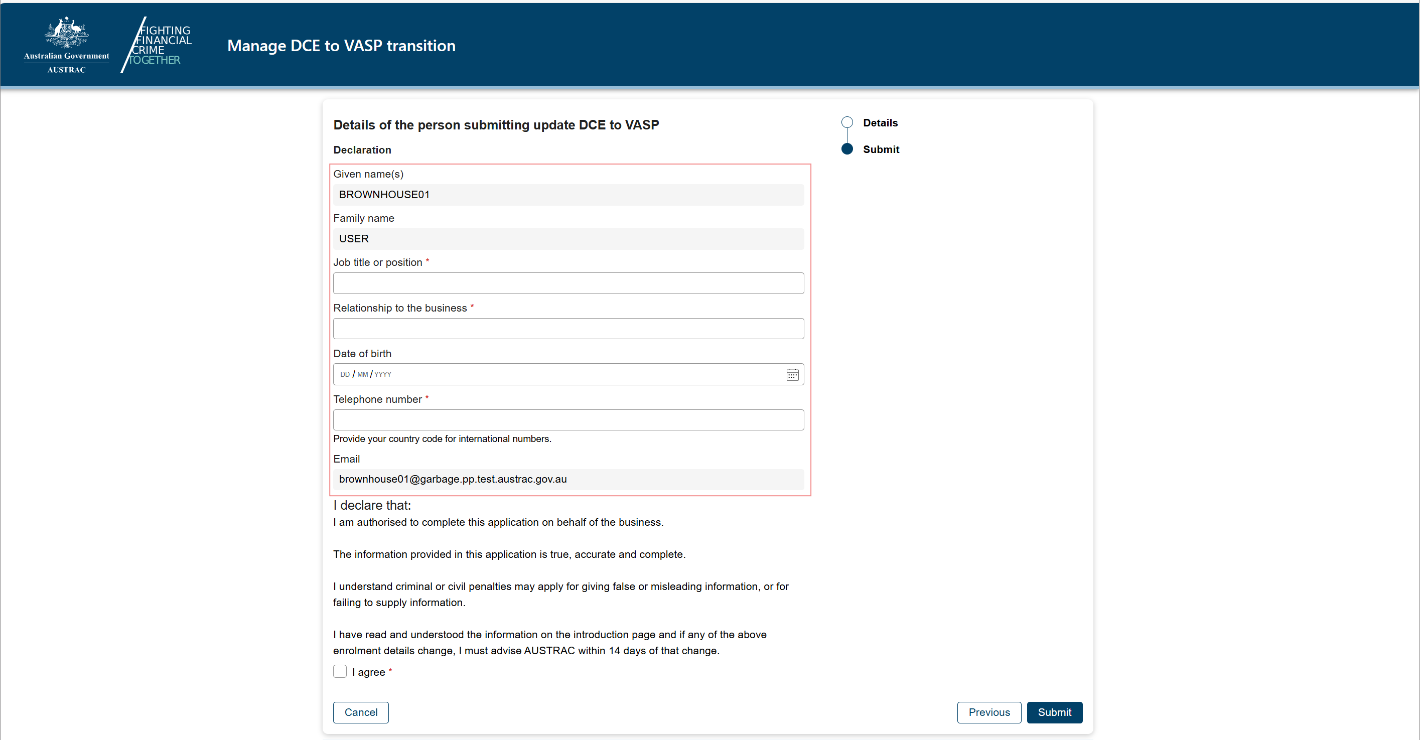Click the I agree label text
Image resolution: width=1420 pixels, height=740 pixels.
pyautogui.click(x=368, y=672)
